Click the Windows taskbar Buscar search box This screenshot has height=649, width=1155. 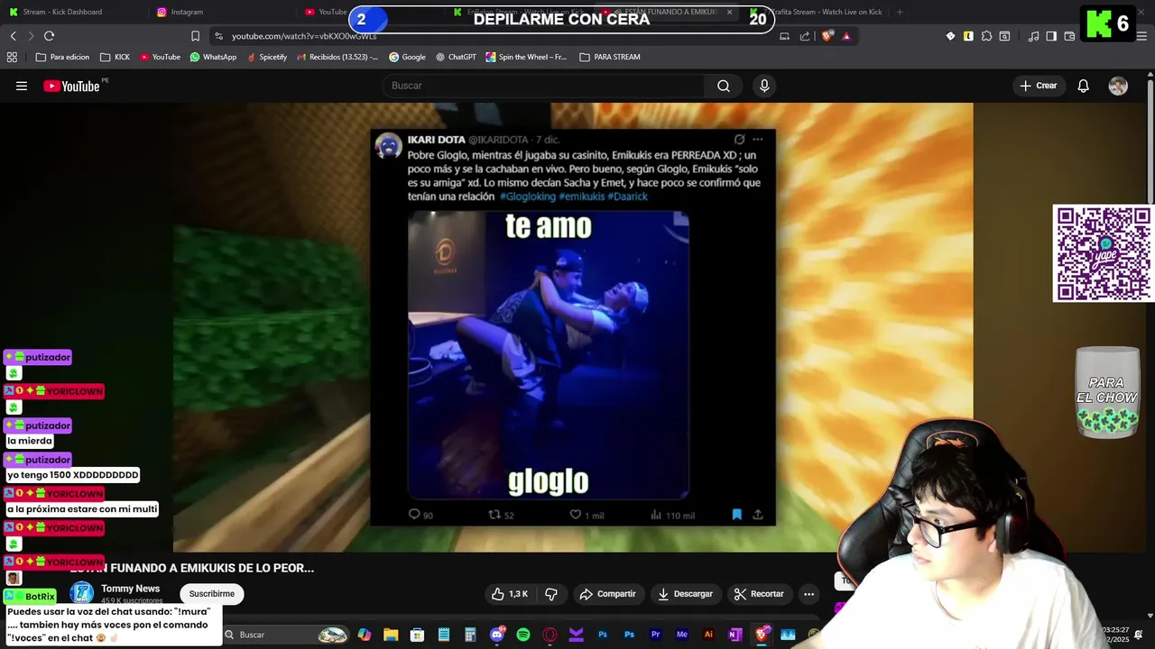(x=285, y=635)
